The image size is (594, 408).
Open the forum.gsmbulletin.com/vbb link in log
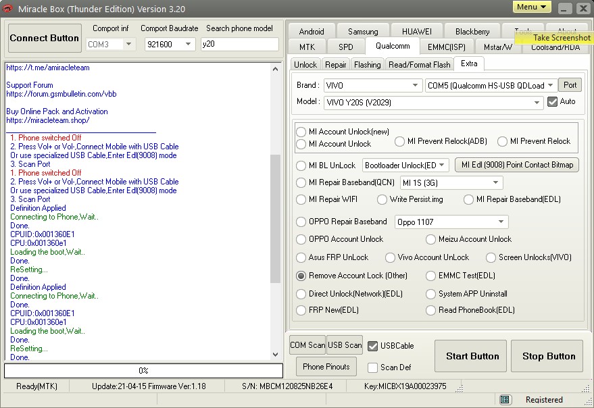61,94
